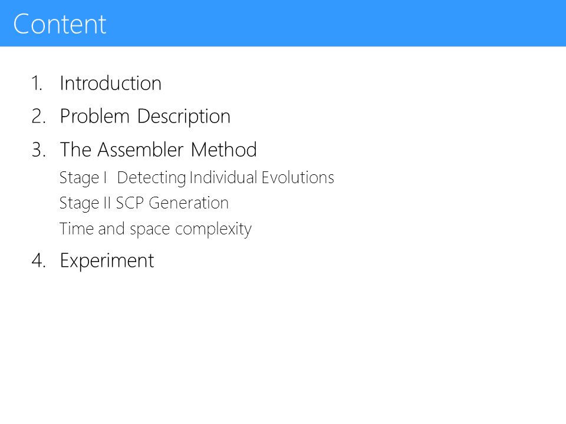566x424 pixels.
Task: Click the "2." list number
Action: (39, 117)
